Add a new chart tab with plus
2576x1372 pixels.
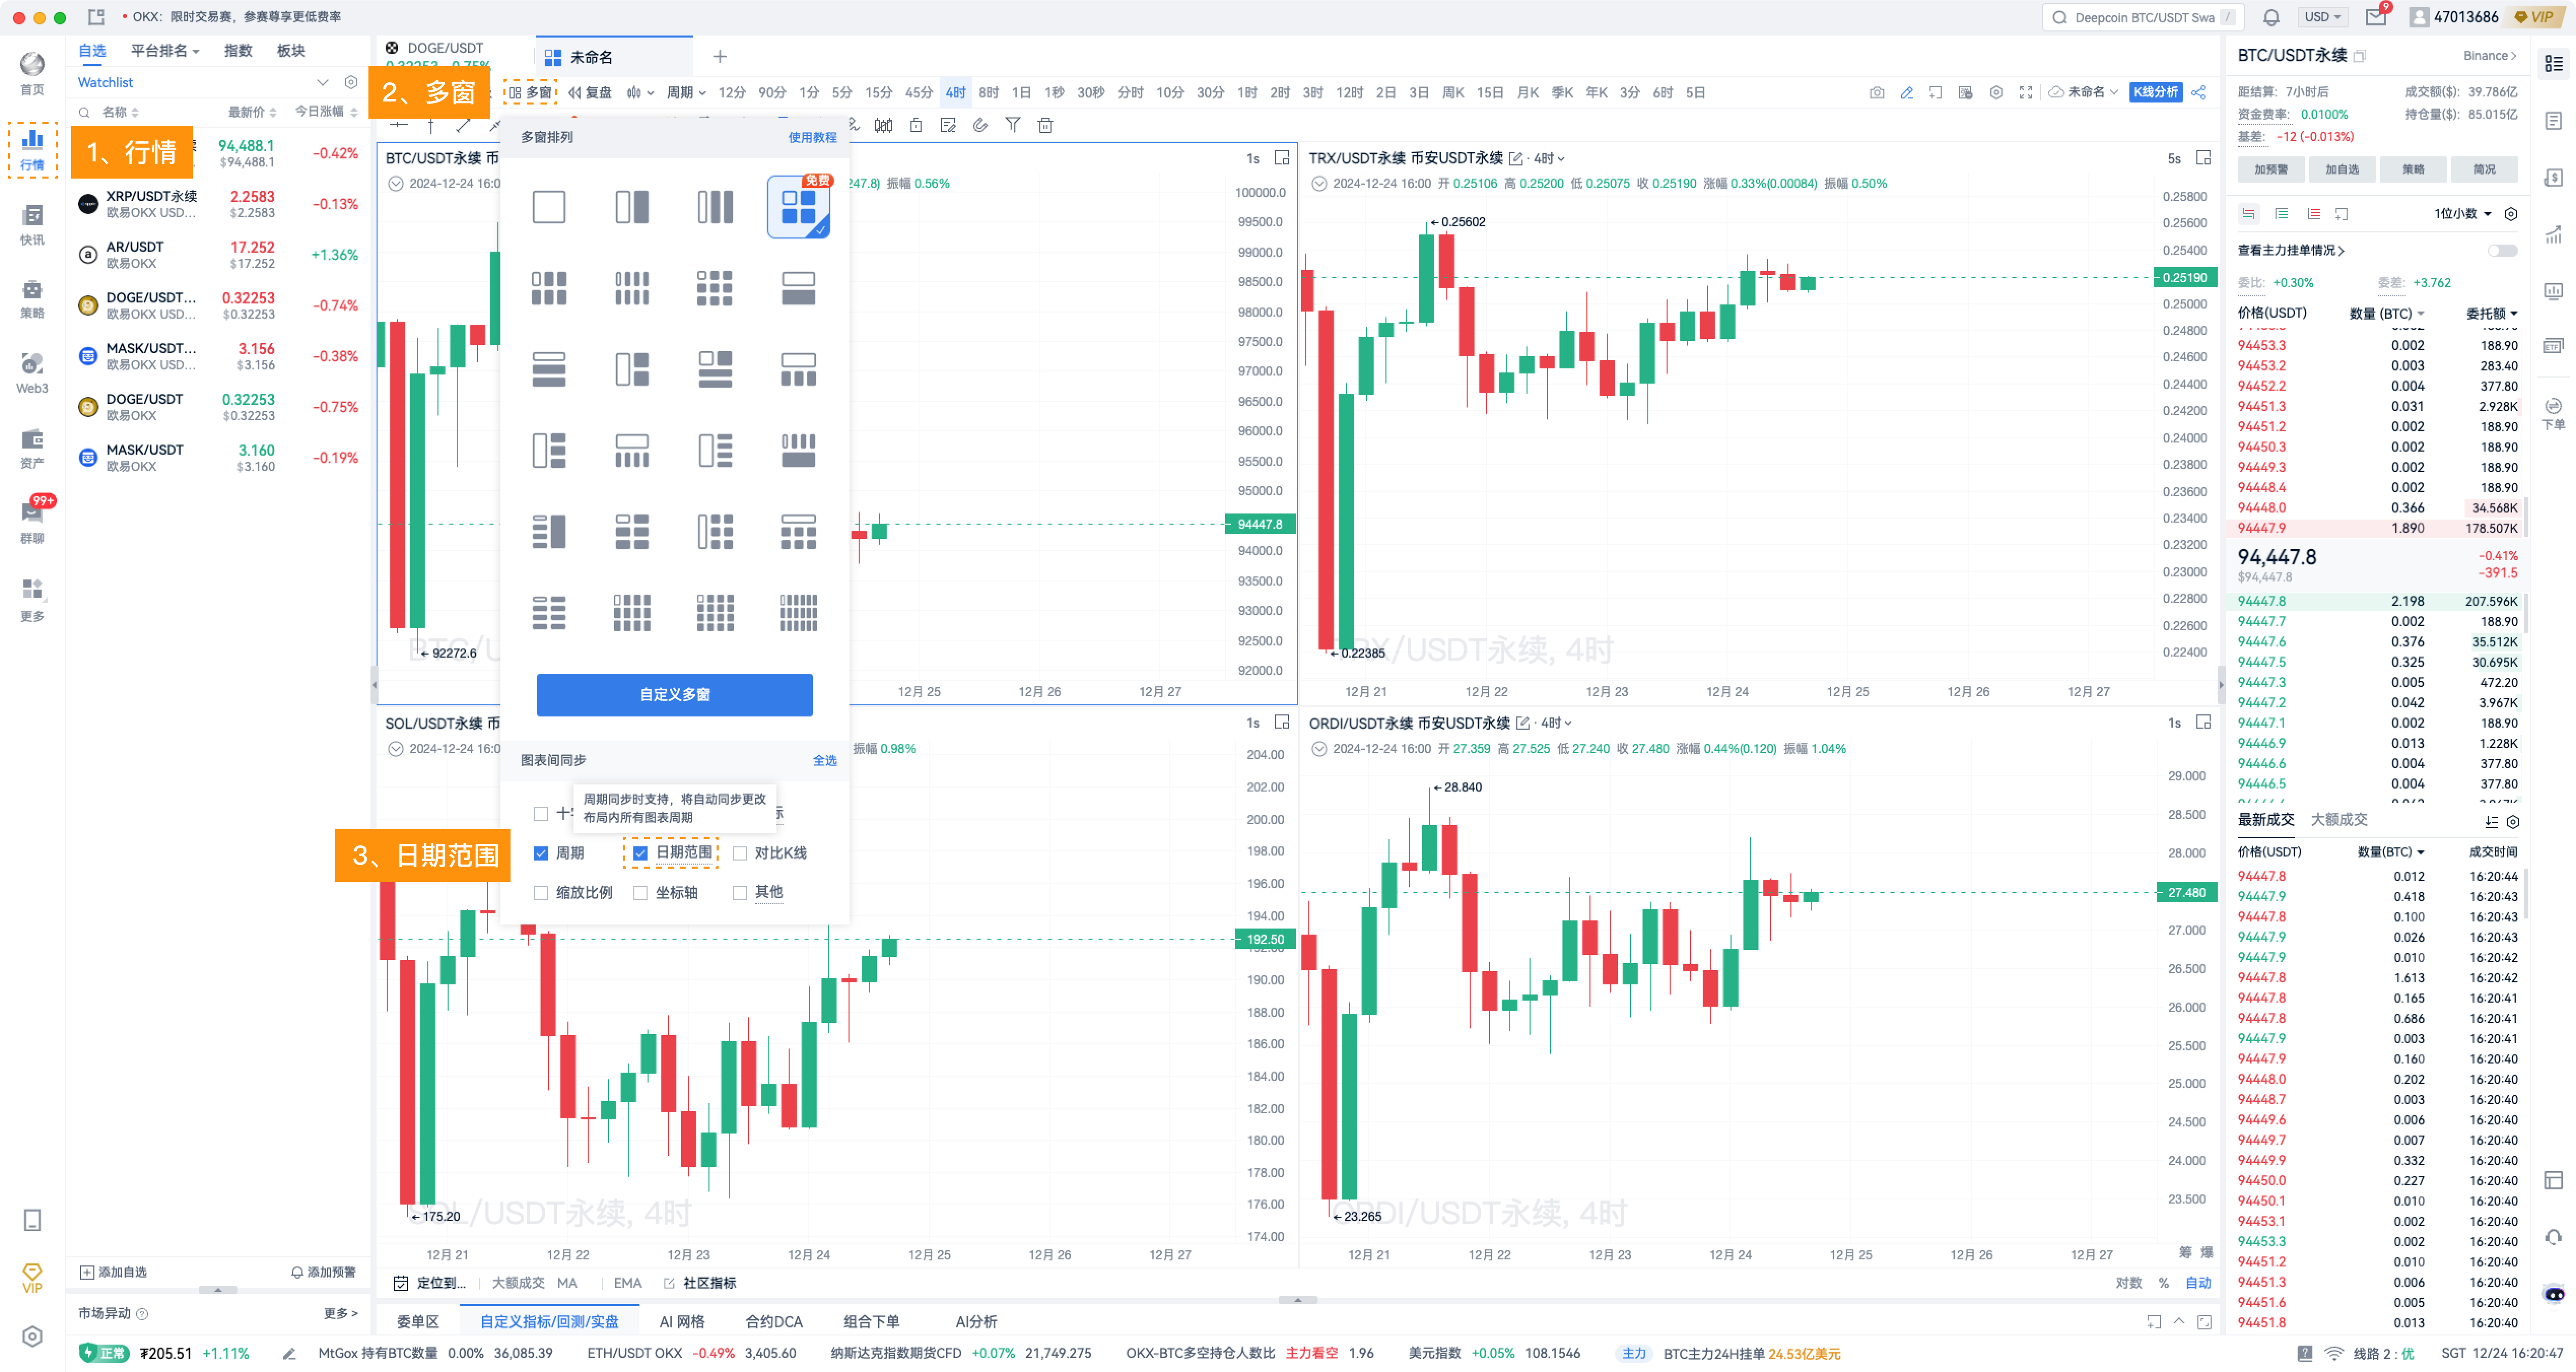(x=719, y=57)
